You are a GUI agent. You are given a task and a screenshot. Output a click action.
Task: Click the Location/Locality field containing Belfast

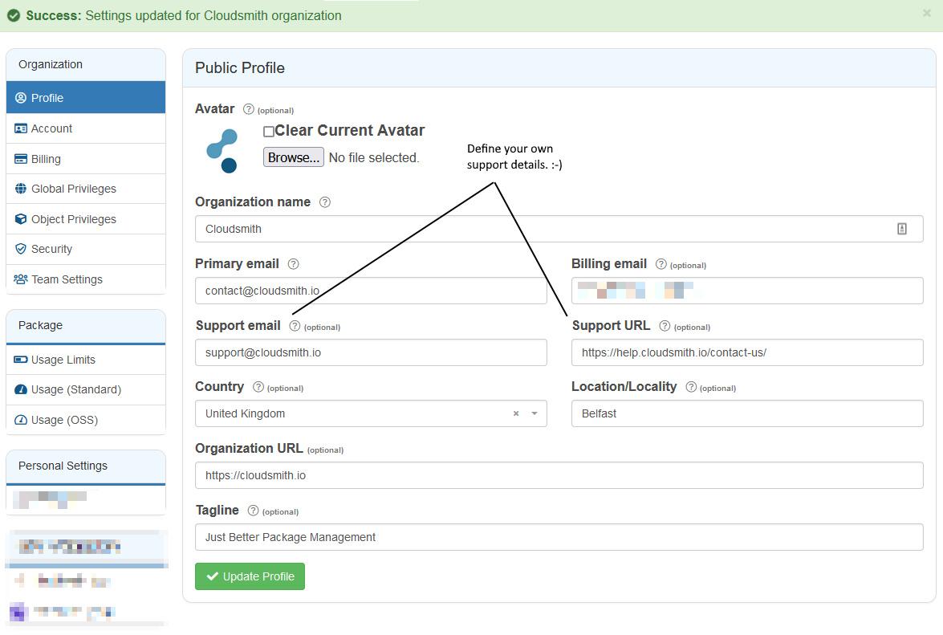tap(747, 413)
